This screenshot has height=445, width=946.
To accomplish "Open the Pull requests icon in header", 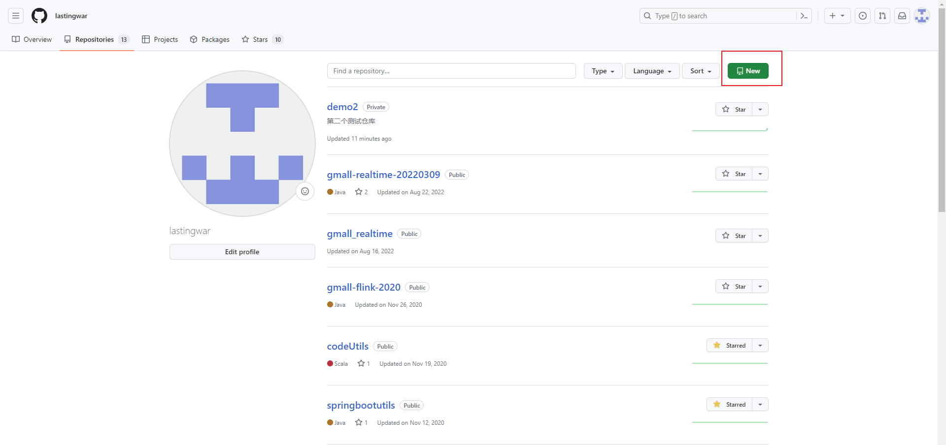I will pos(882,16).
